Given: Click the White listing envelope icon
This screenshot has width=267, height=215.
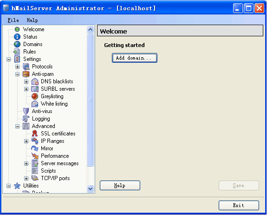Looking at the screenshot, I should coord(35,104).
